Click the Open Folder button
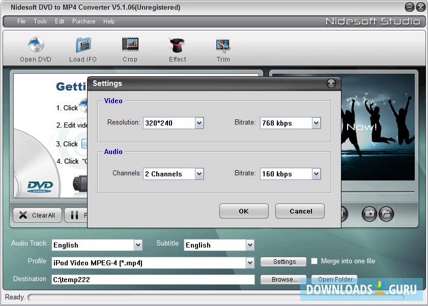The height and width of the screenshot is (306, 428). (x=335, y=280)
